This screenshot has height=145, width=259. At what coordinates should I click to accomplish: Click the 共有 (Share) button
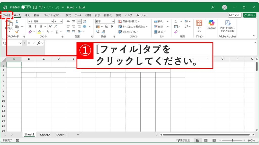250,15
